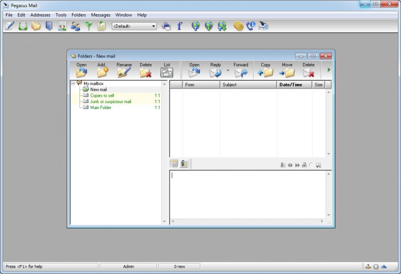The image size is (401, 274).
Task: Sort messages by Subject column header
Action: [x=248, y=84]
